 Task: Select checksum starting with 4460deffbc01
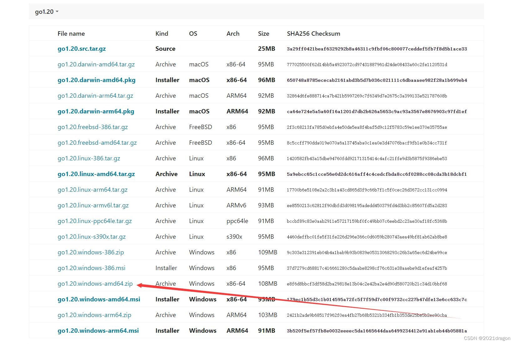coord(367,237)
